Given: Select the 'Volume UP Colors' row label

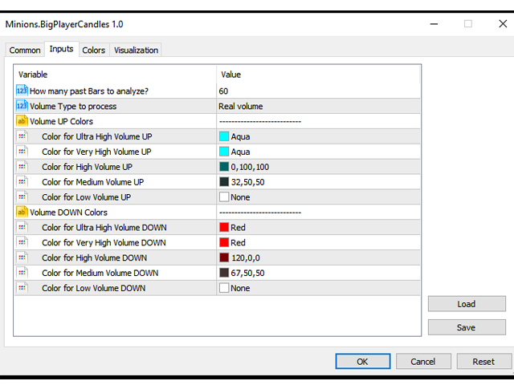Looking at the screenshot, I should coord(61,121).
